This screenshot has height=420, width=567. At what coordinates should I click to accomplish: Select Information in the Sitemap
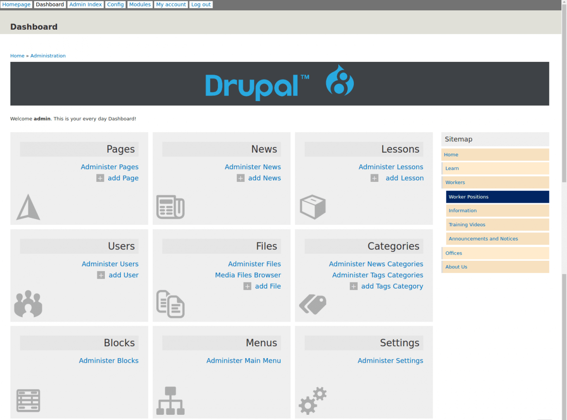pyautogui.click(x=498, y=211)
